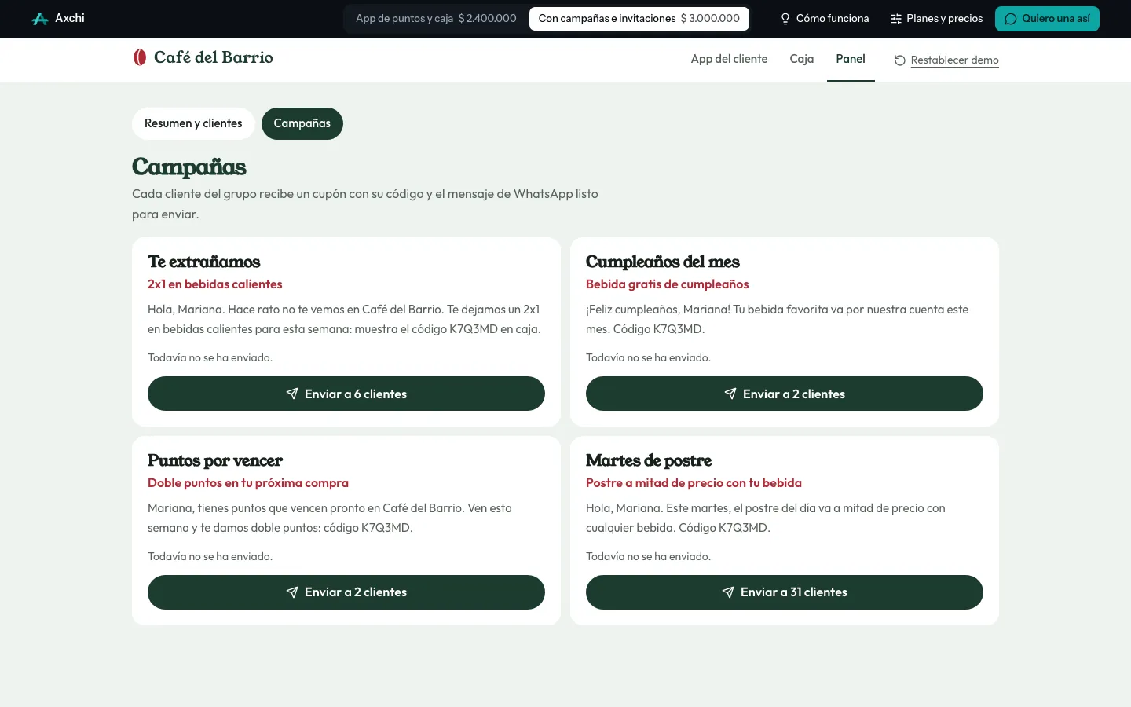Image resolution: width=1131 pixels, height=707 pixels.
Task: Select the App de puntos y caja plan
Action: pos(436,19)
